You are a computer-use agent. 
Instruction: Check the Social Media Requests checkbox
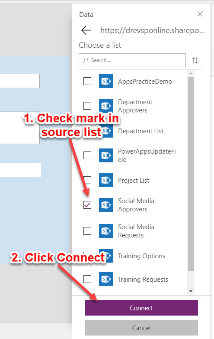point(87,231)
